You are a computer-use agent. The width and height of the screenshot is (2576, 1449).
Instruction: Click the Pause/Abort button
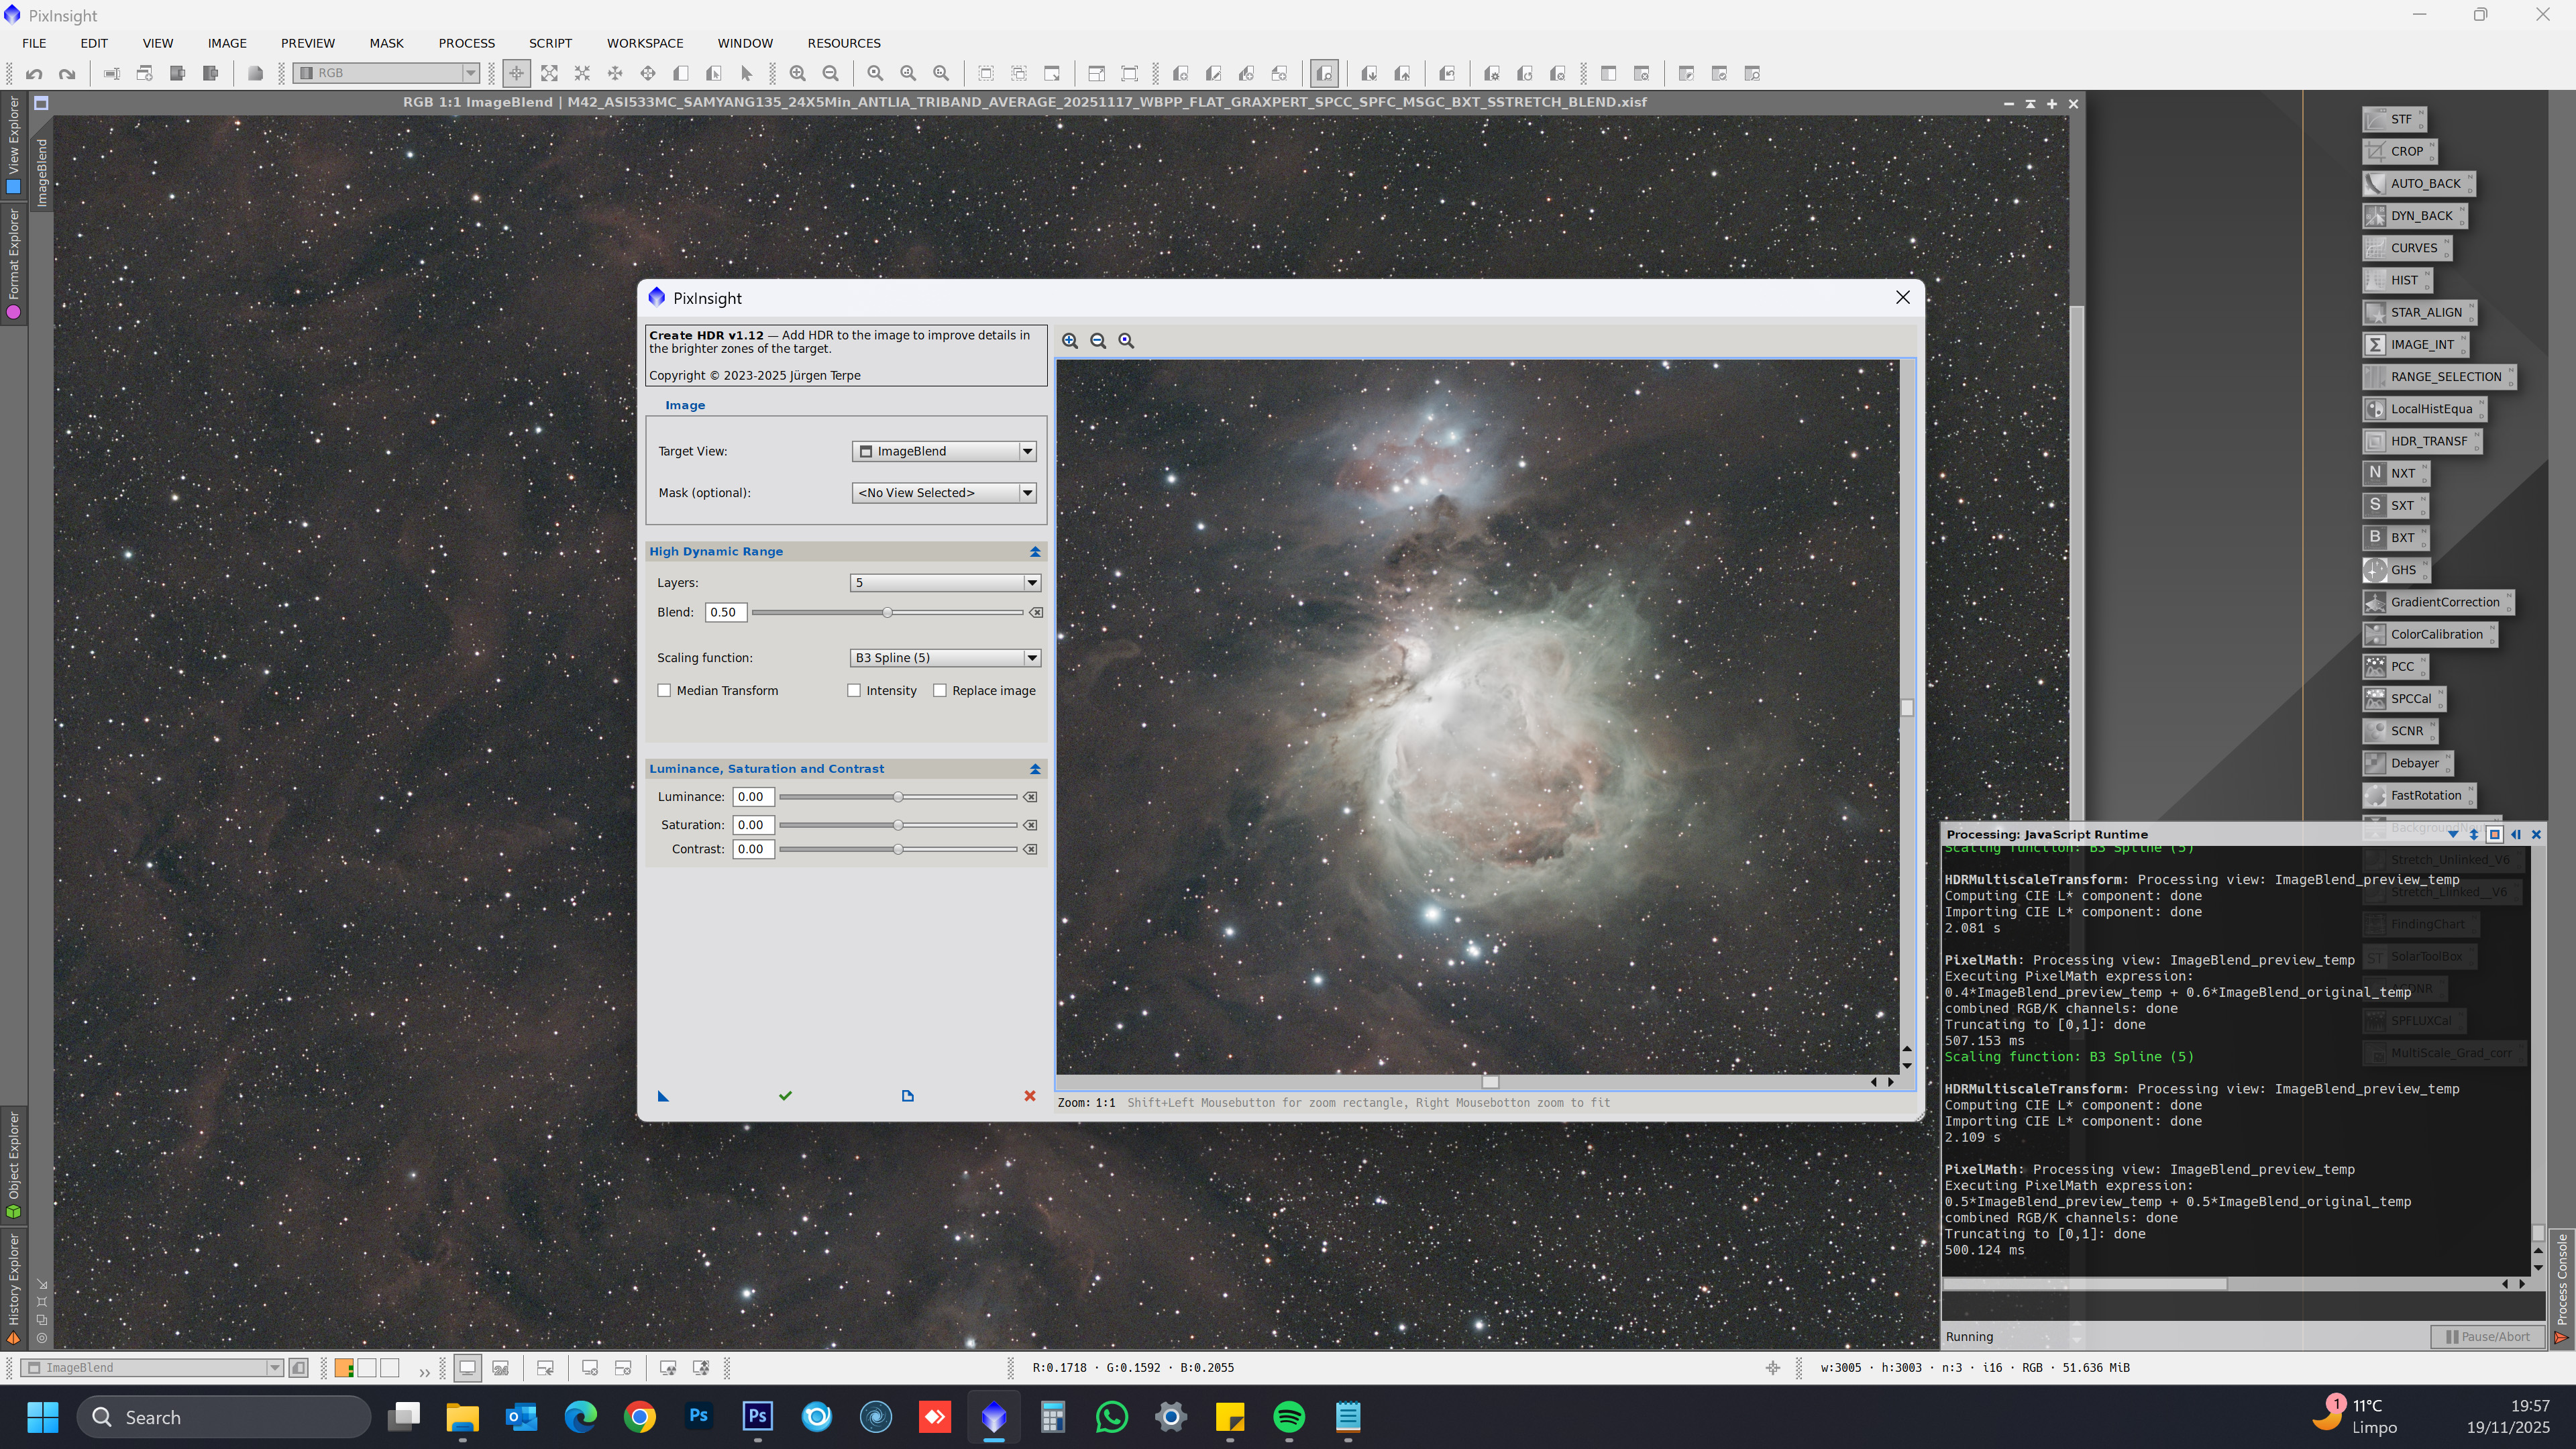pyautogui.click(x=2487, y=1337)
